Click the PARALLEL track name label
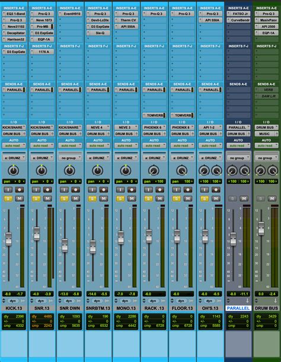This screenshot has height=362, width=281. (x=238, y=308)
